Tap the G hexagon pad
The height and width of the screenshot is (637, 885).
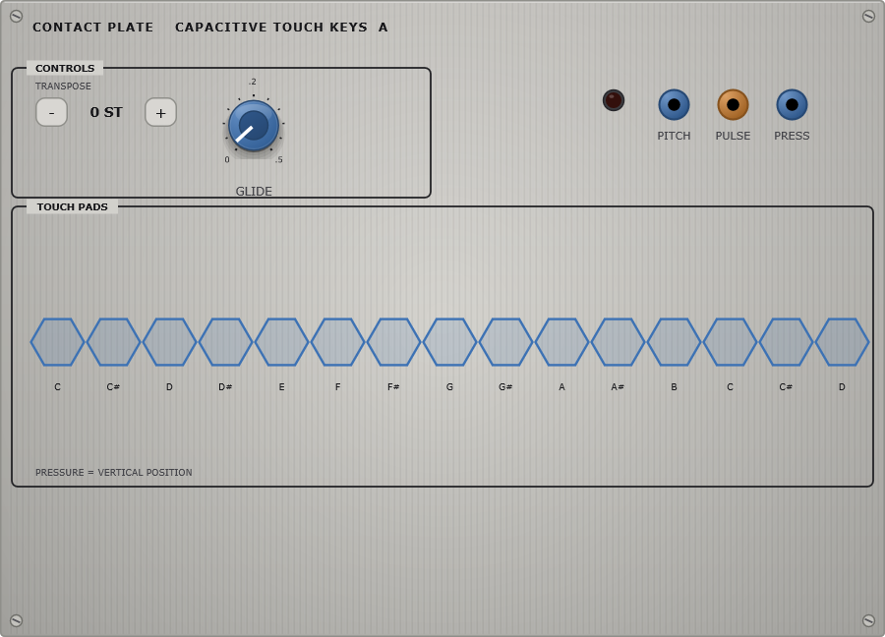point(449,342)
